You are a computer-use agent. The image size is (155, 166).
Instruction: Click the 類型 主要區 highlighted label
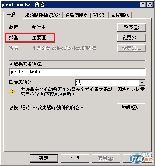coord(30,38)
